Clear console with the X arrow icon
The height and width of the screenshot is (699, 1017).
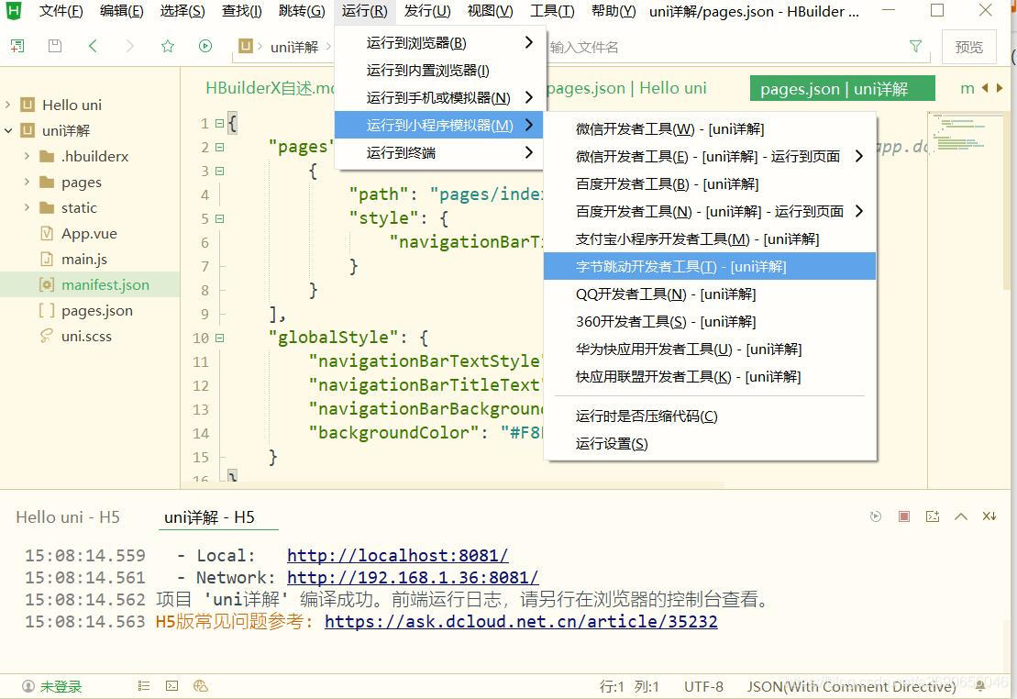click(x=989, y=516)
